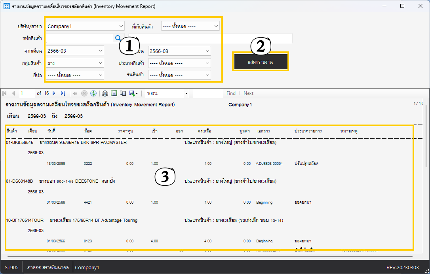Image resolution: width=430 pixels, height=274 pixels.
Task: Expand the Company1 branch dropdown
Action: [121, 26]
